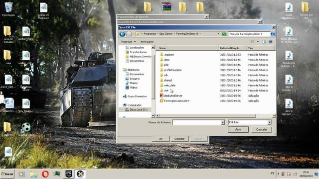
Task: Click Cancelar in the background properties window
Action: (179, 139)
